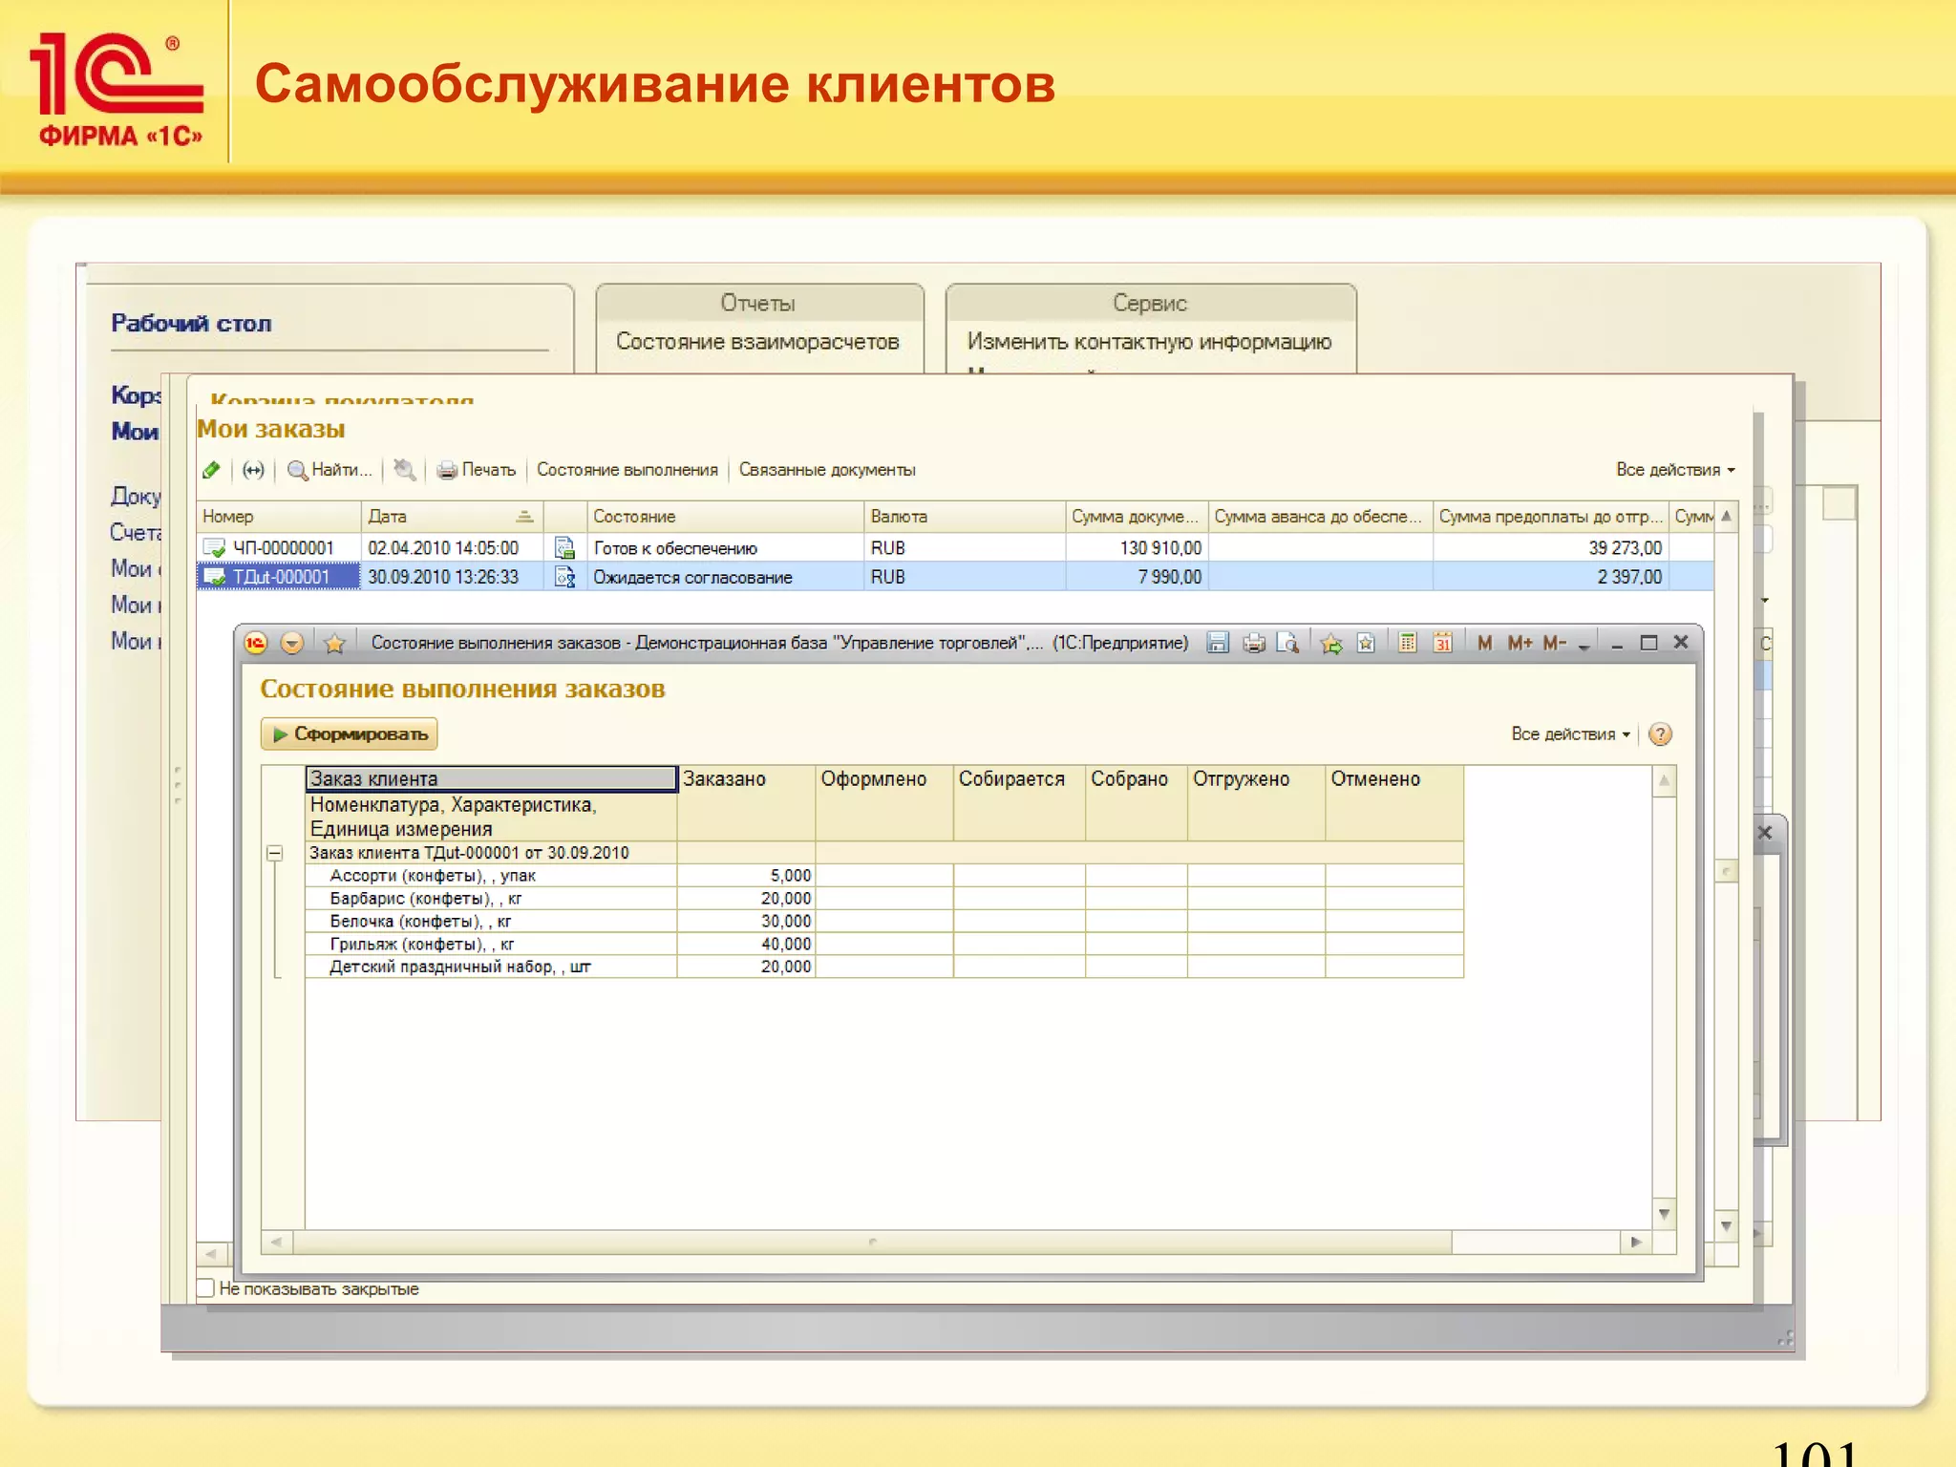This screenshot has height=1467, width=1956.
Task: Open the calculator icon
Action: (x=1408, y=643)
